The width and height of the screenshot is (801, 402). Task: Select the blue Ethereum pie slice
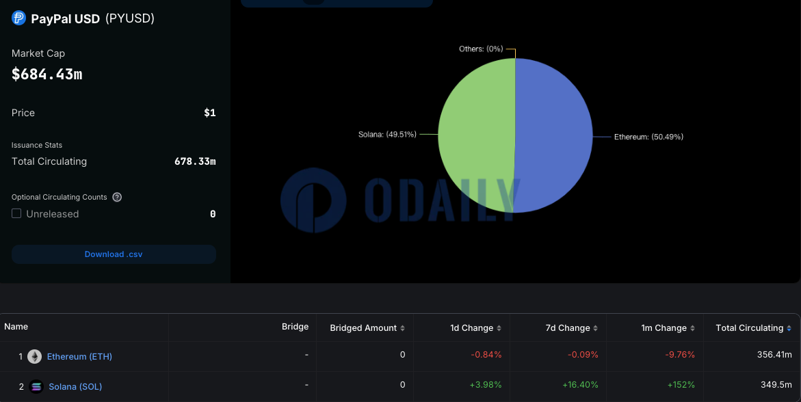[554, 135]
